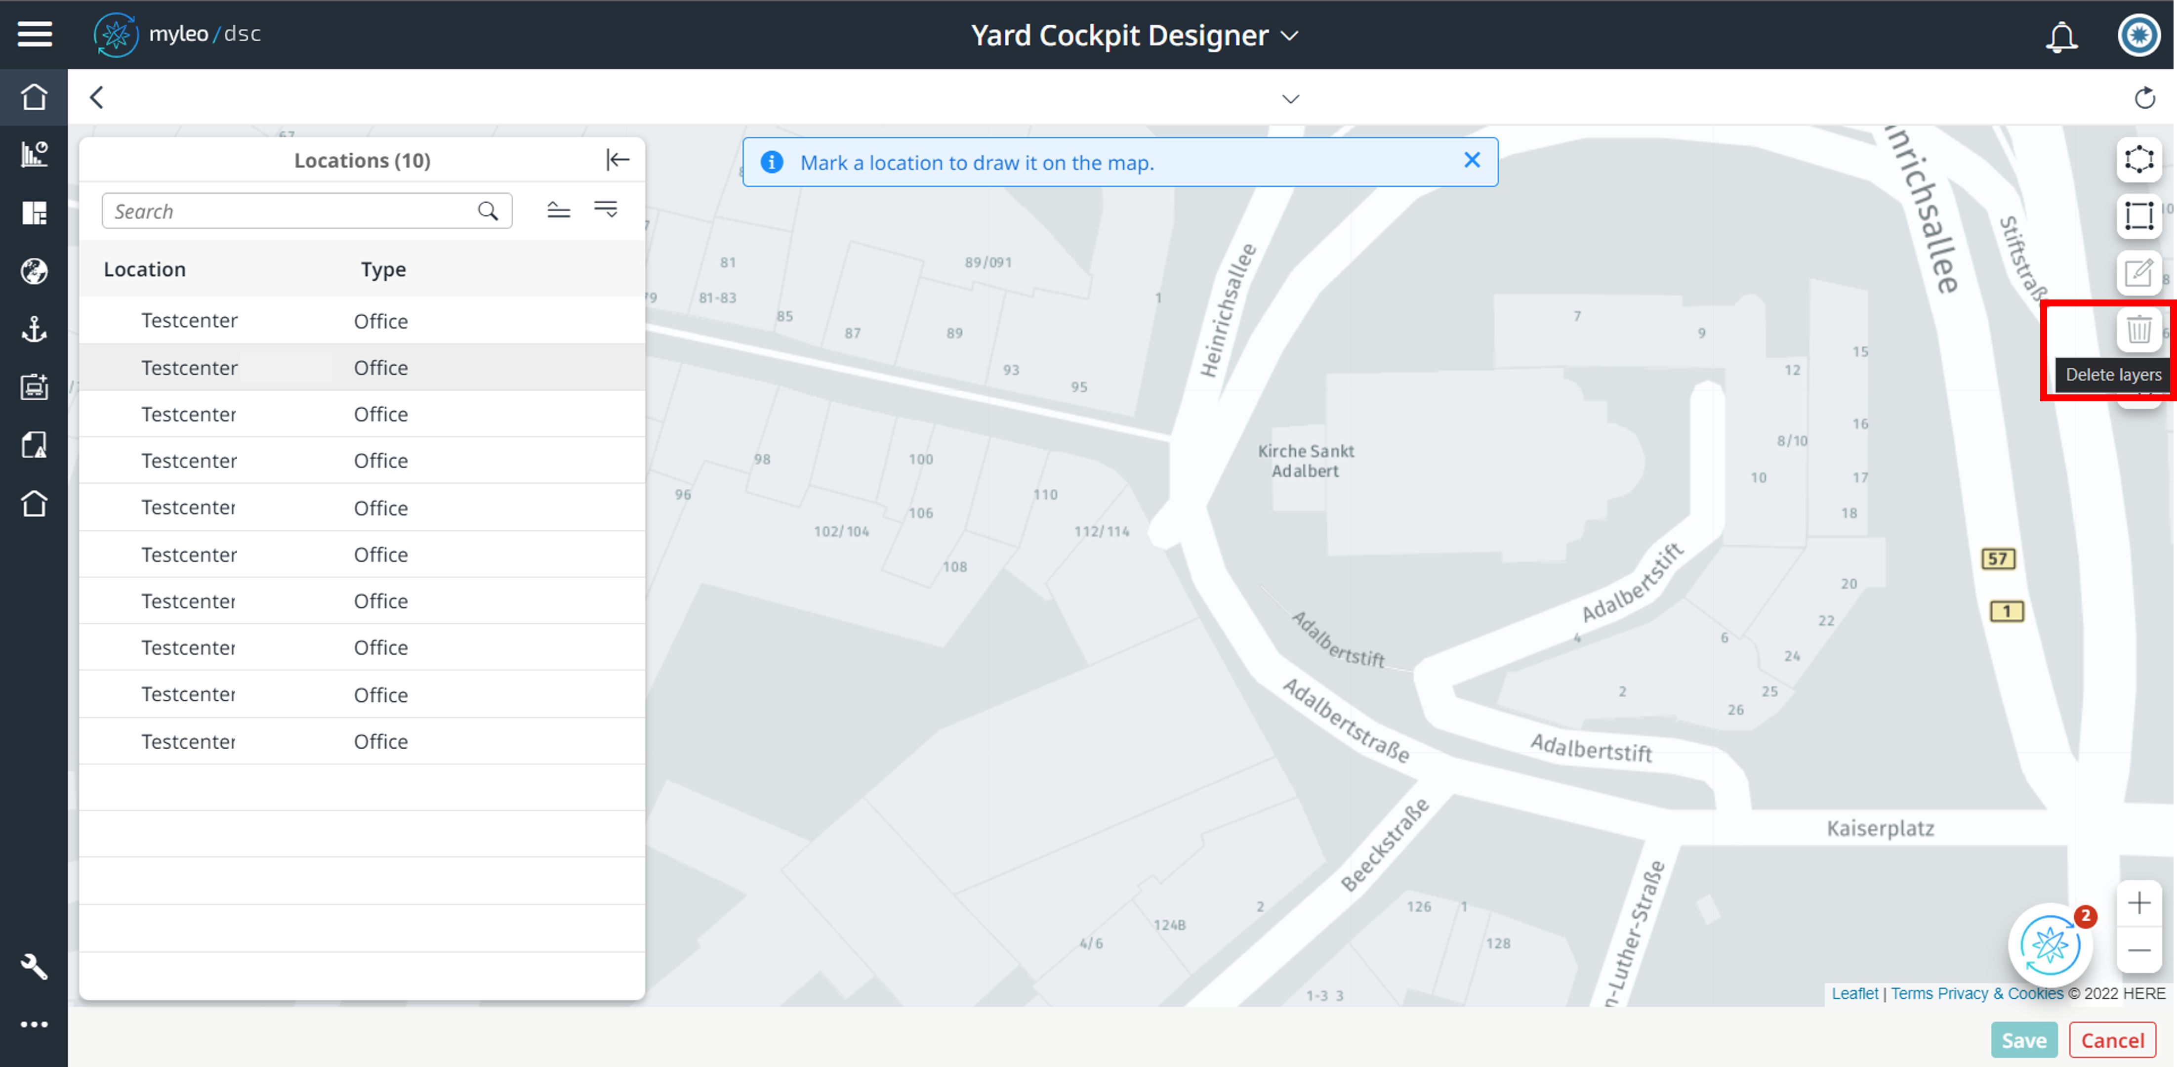The height and width of the screenshot is (1067, 2177).
Task: Open the Leaflet link
Action: point(1854,993)
